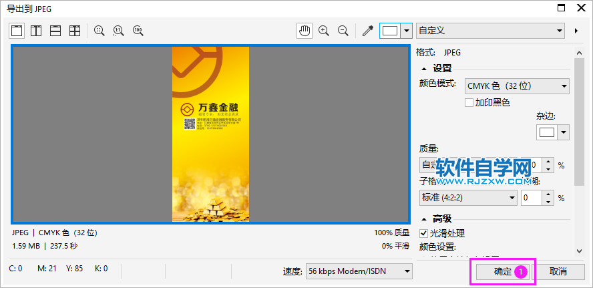Click the M: 21 color readout

[x=47, y=269]
